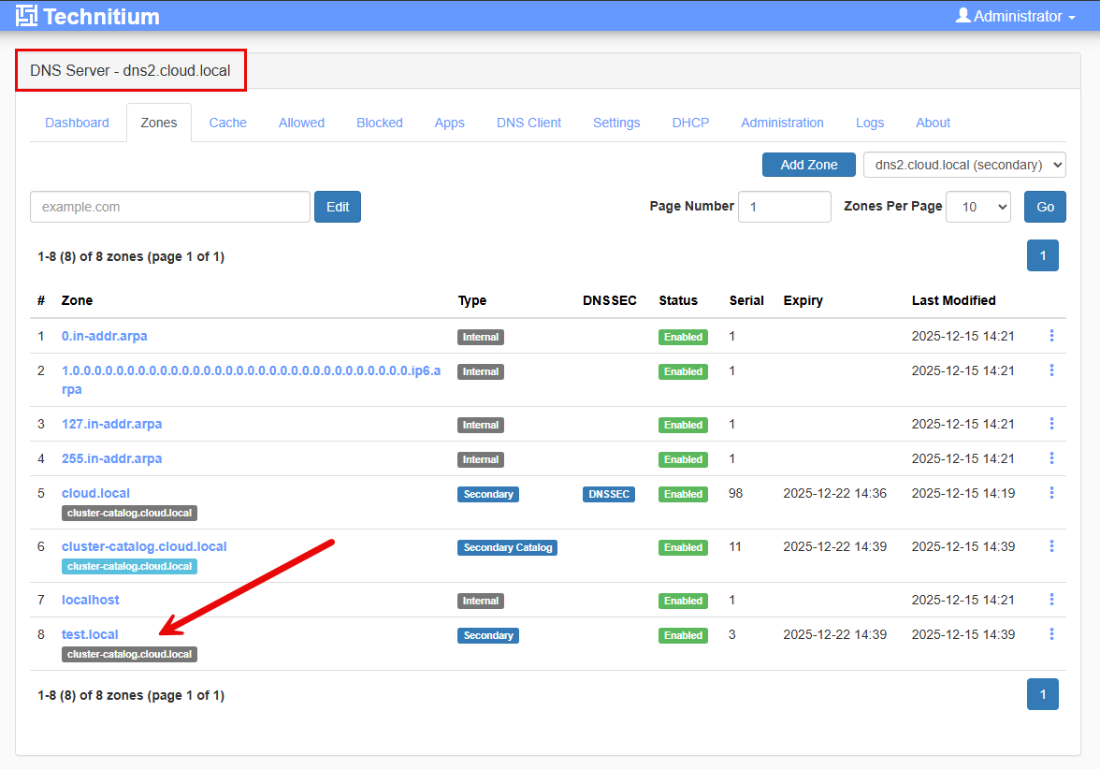
Task: Expand the dns2.cloud.local (secondary) server dropdown
Action: point(964,165)
